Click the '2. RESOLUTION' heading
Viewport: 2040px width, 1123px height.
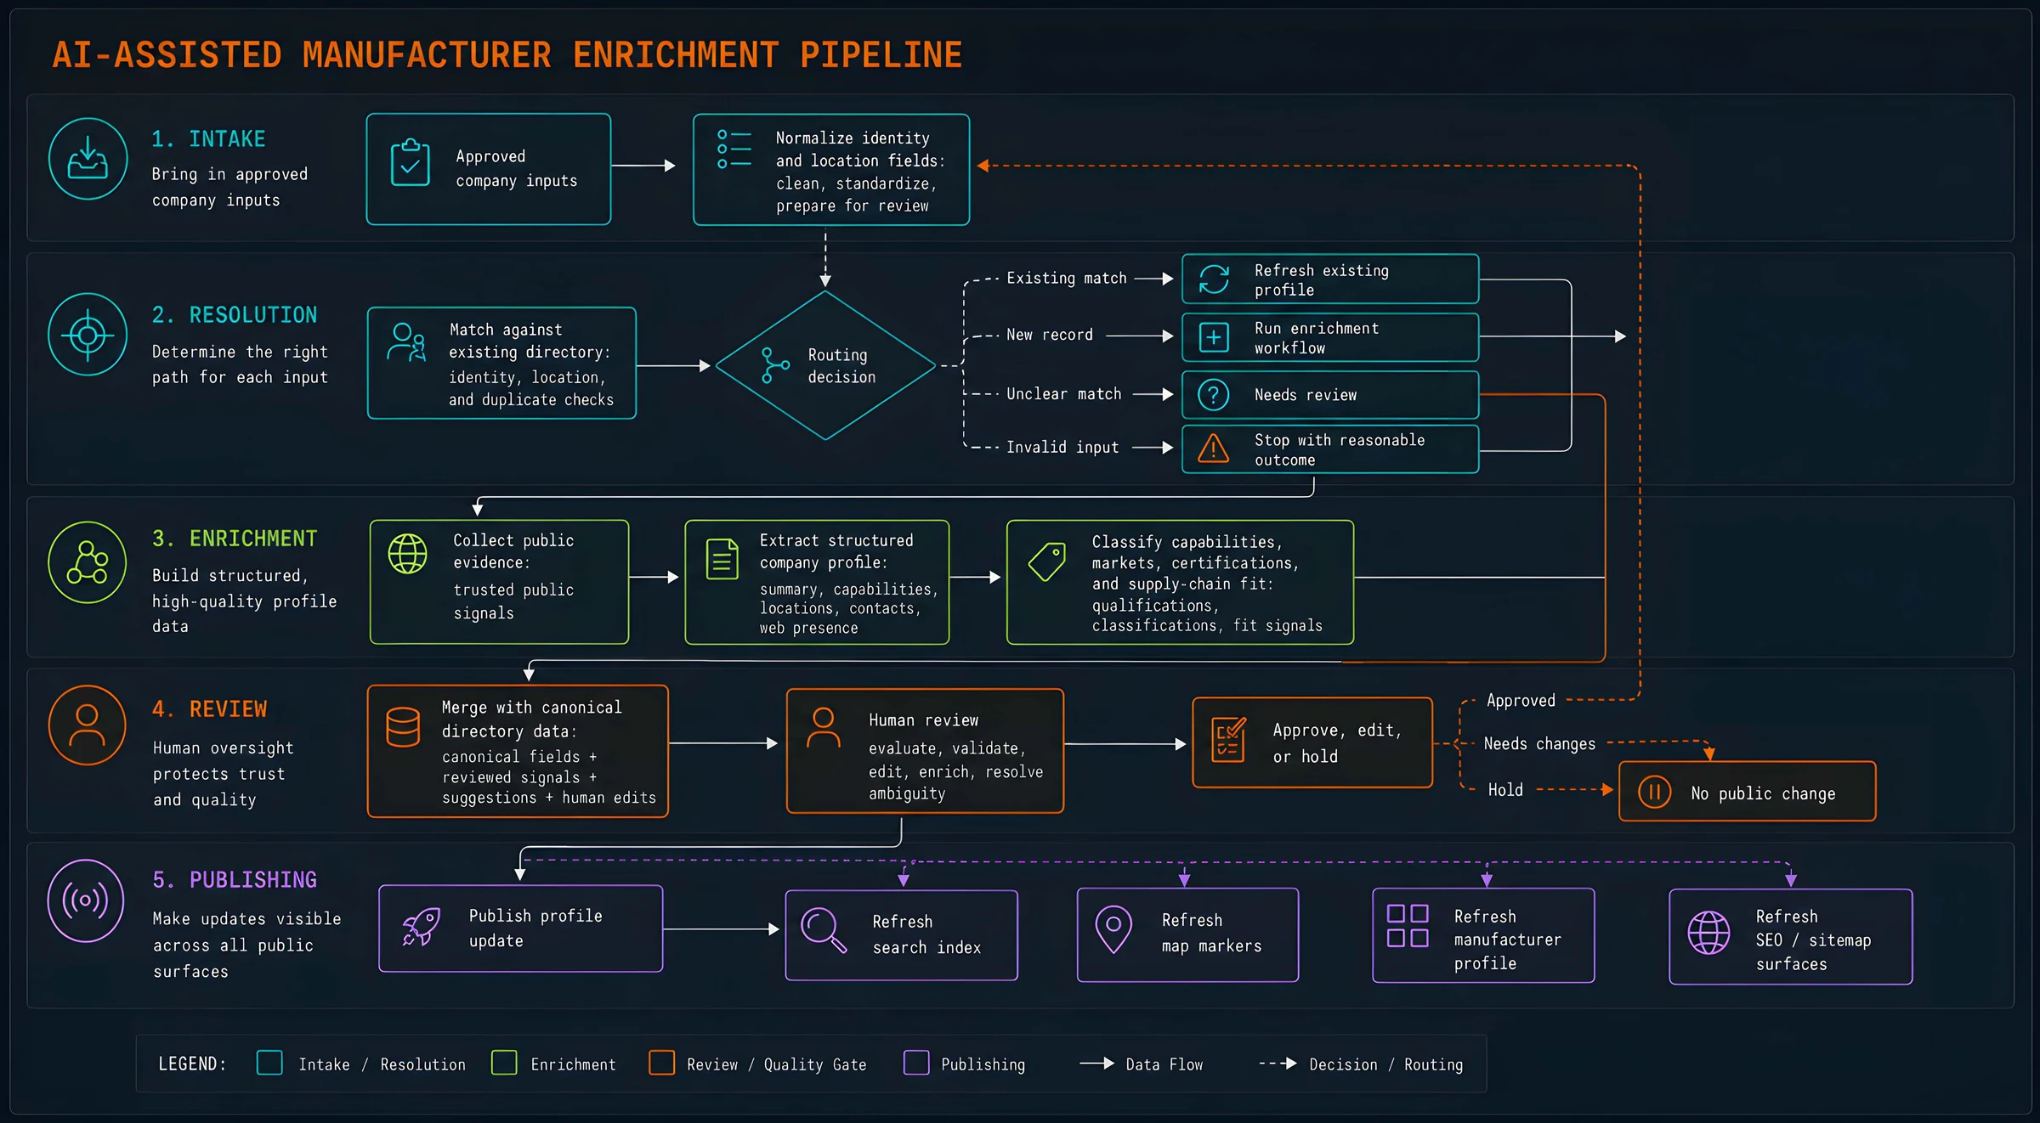[235, 315]
